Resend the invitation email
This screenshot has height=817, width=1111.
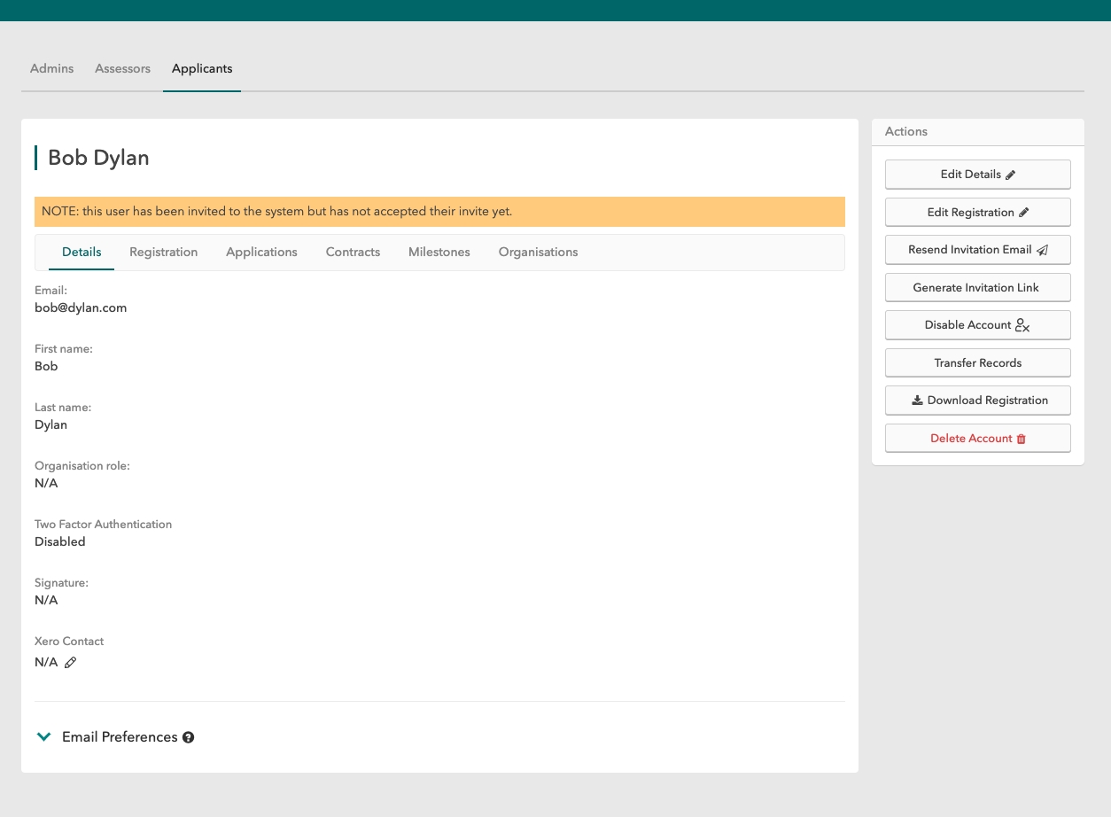pos(977,250)
